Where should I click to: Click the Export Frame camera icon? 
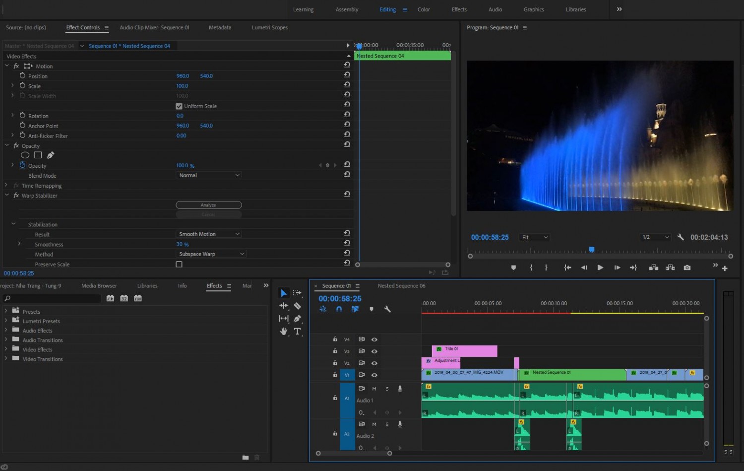click(687, 268)
